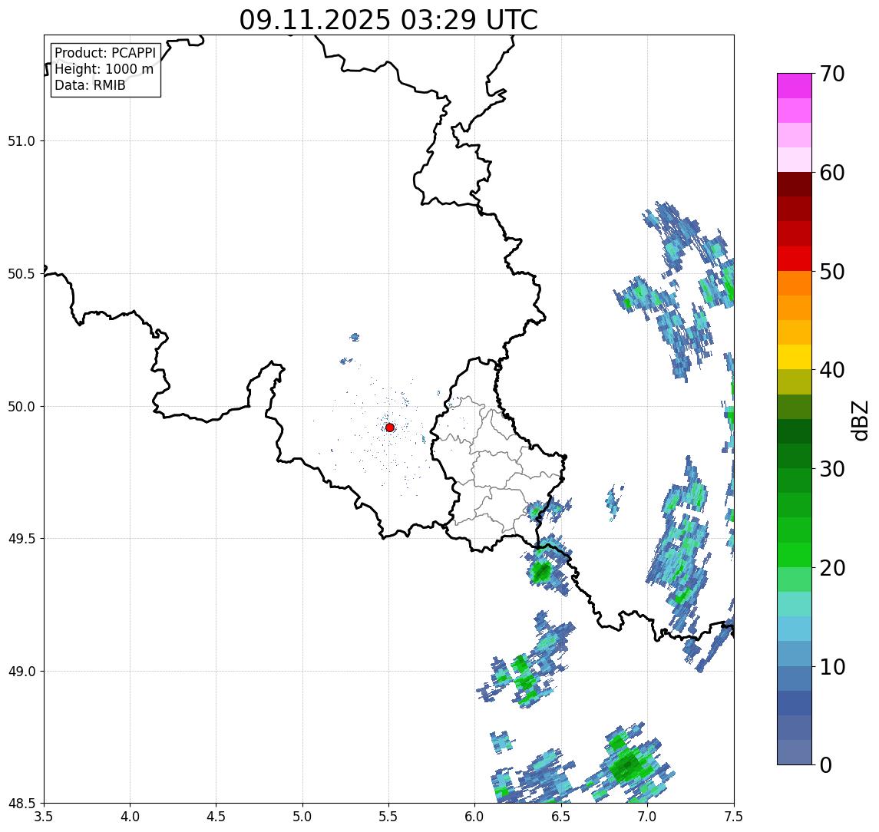Click the latitude tick label 50.0
The height and width of the screenshot is (832, 879).
pos(21,407)
